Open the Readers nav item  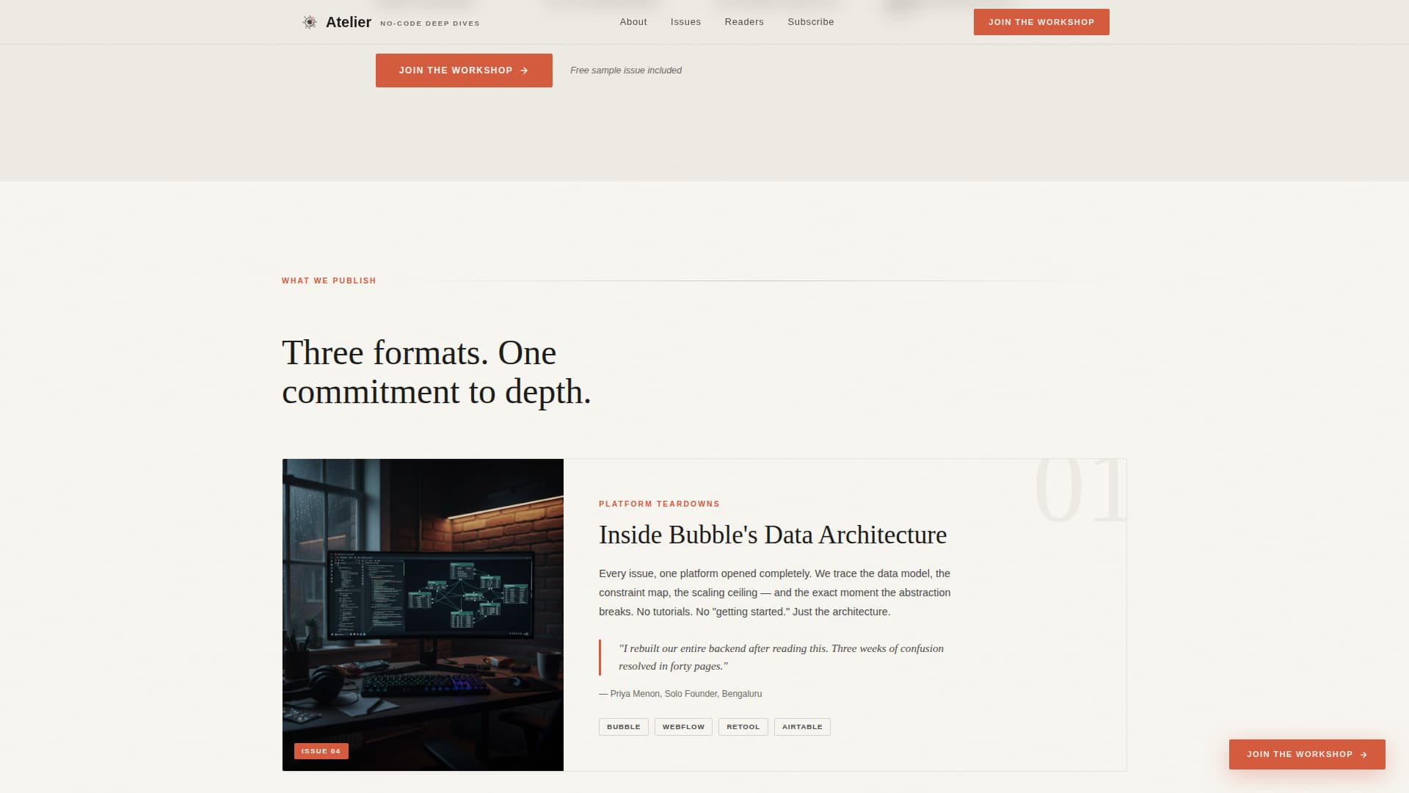744,22
